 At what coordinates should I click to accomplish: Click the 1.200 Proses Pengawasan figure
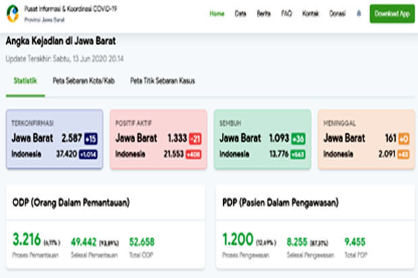pos(238,239)
